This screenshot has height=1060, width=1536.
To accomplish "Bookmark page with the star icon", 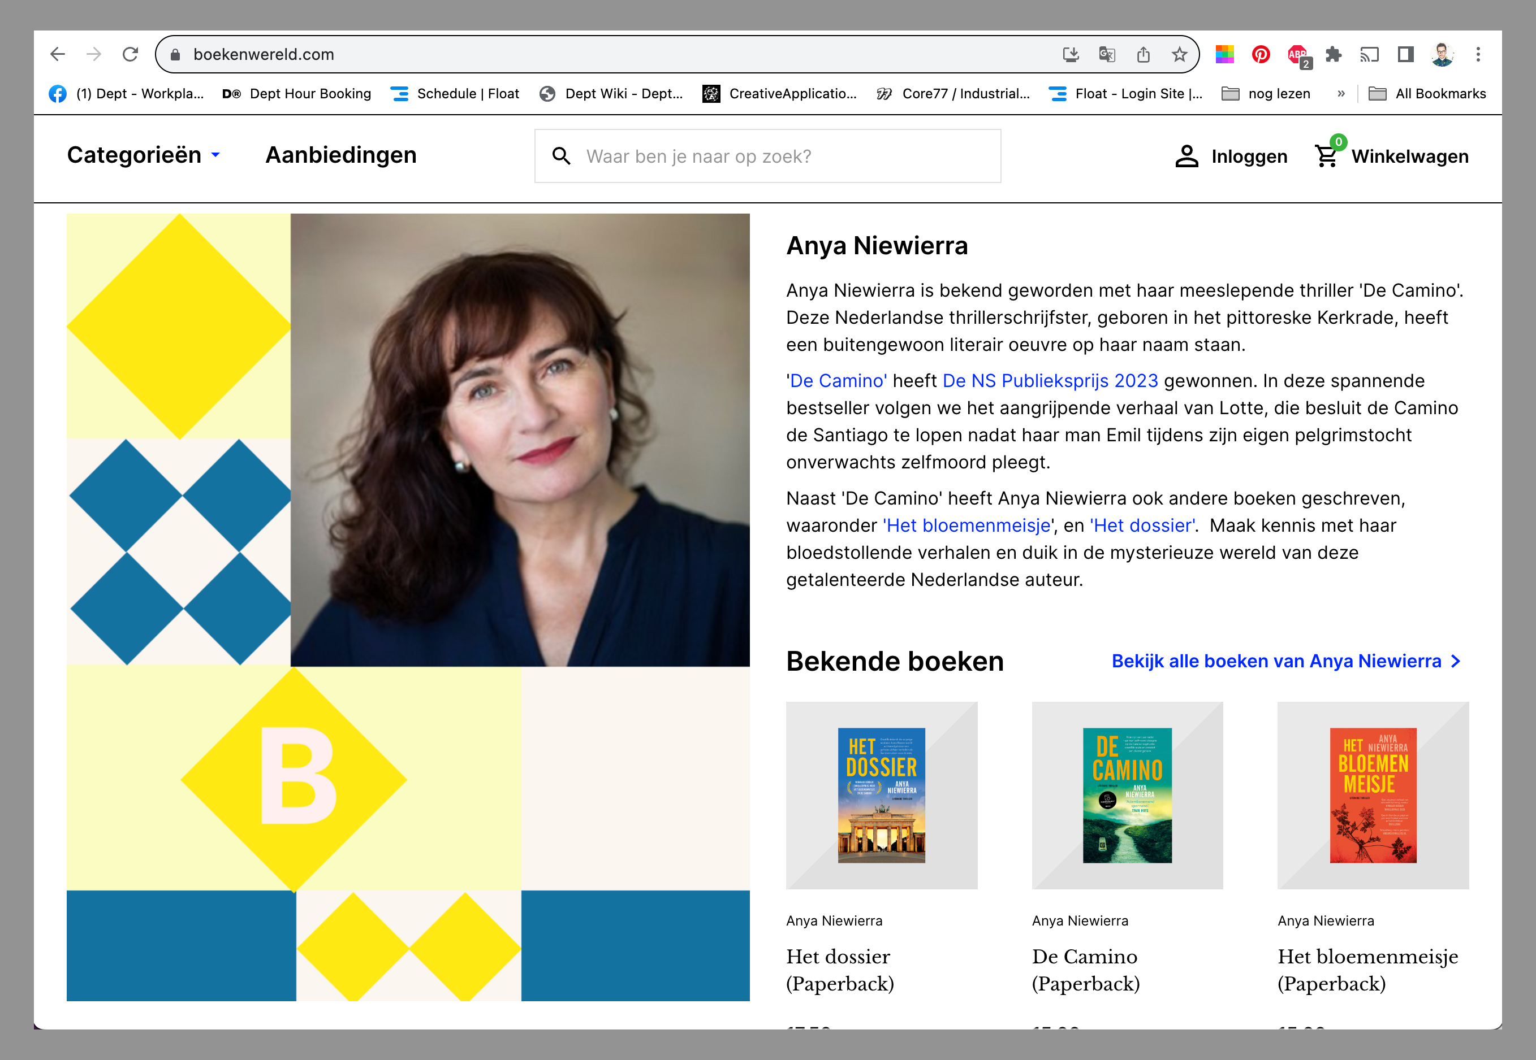I will [x=1179, y=54].
